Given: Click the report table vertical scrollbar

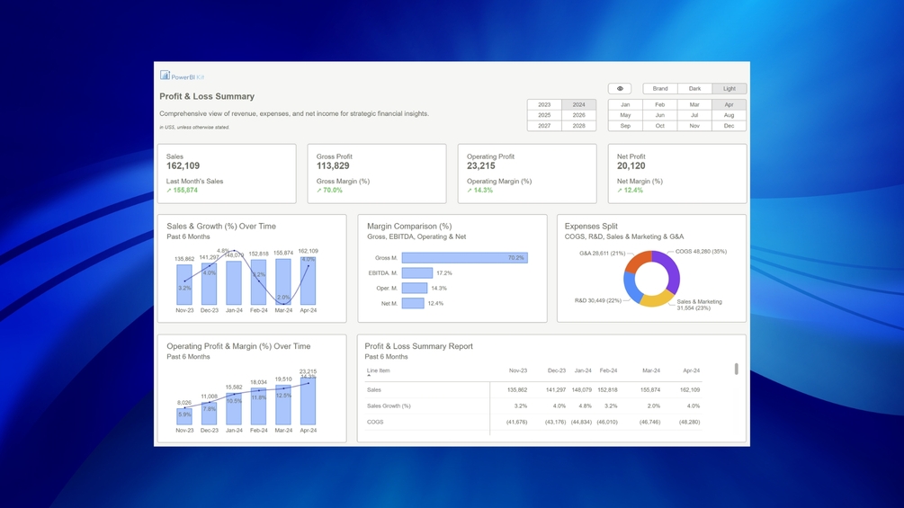Looking at the screenshot, I should [736, 369].
